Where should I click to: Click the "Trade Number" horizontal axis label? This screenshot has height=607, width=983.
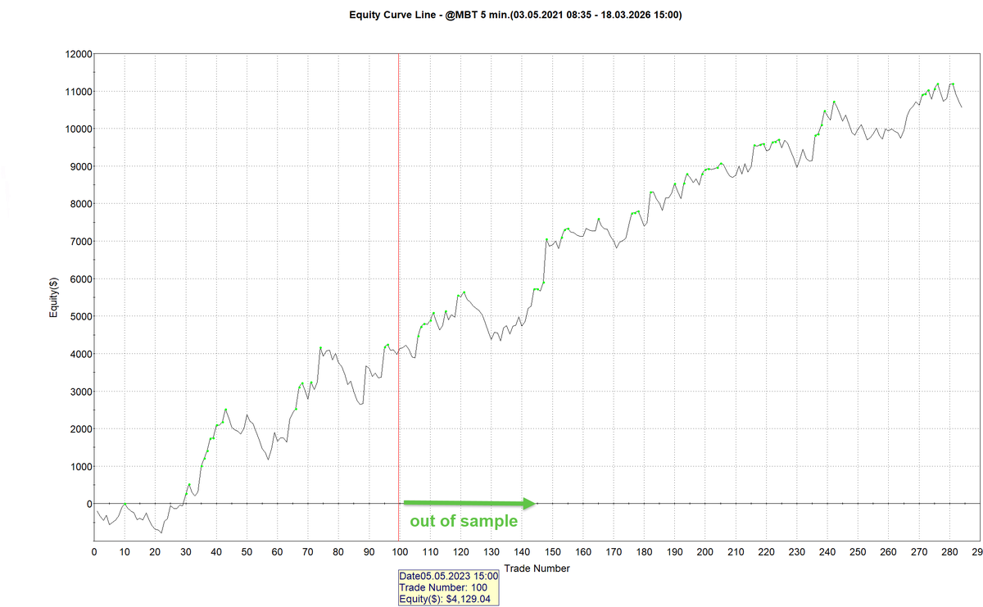point(537,568)
